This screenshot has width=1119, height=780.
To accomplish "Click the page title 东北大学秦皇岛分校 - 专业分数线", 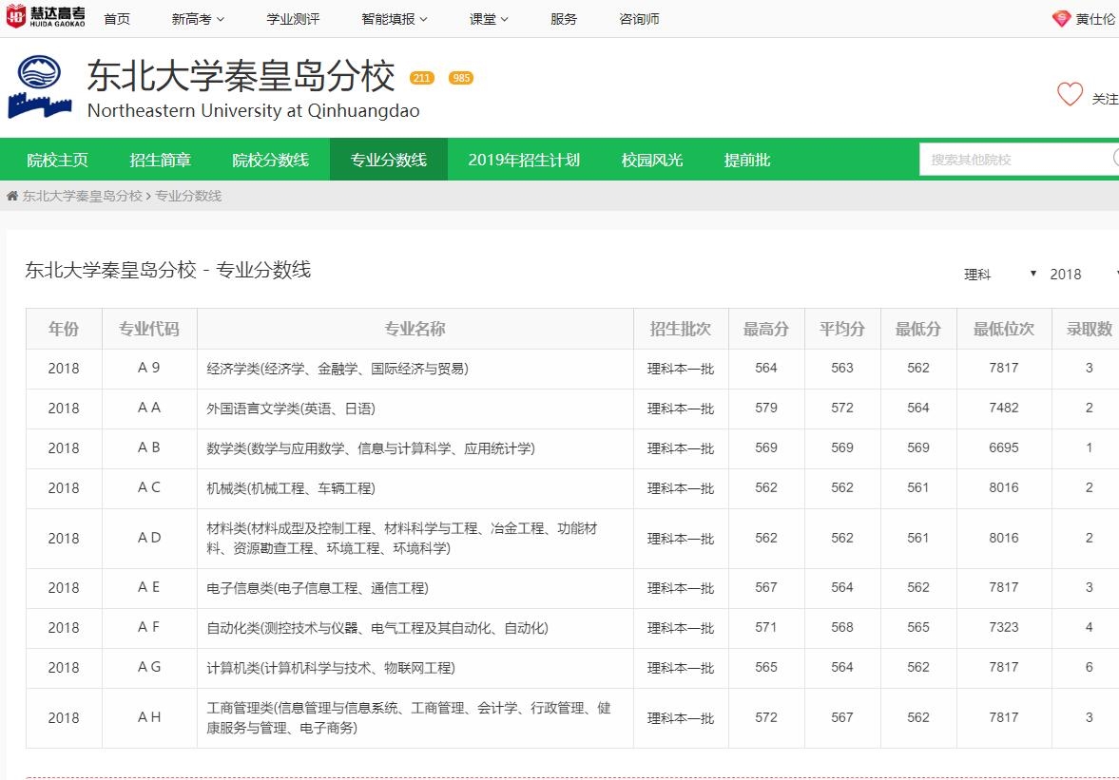I will tap(167, 270).
